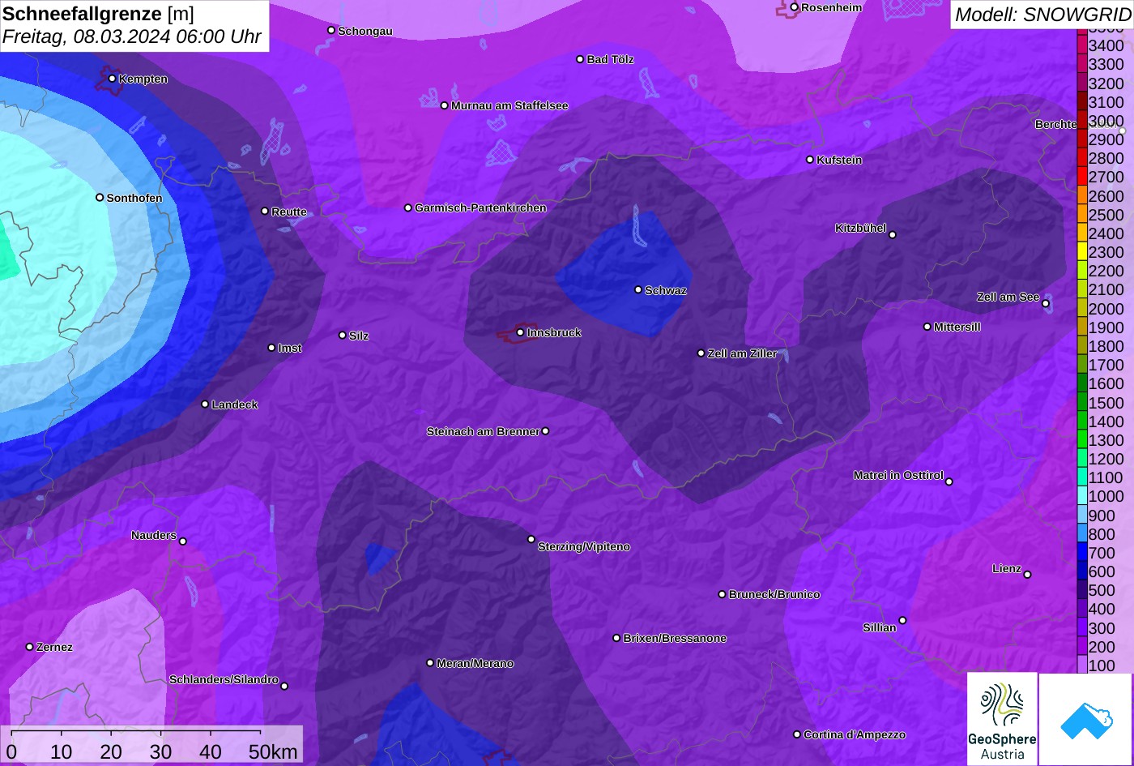Click the 'Garmisch-Partenkirchen' label
The image size is (1134, 766).
click(x=480, y=208)
